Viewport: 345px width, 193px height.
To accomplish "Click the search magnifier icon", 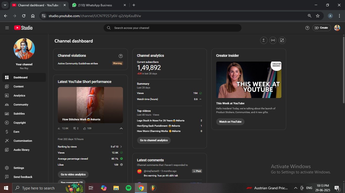I will 109,28.
